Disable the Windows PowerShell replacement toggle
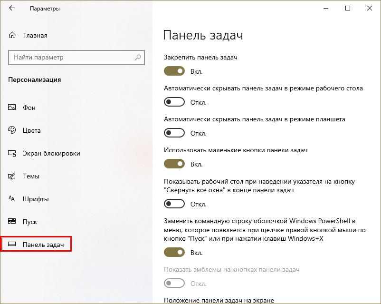This screenshot has width=381, height=304. coord(174,252)
